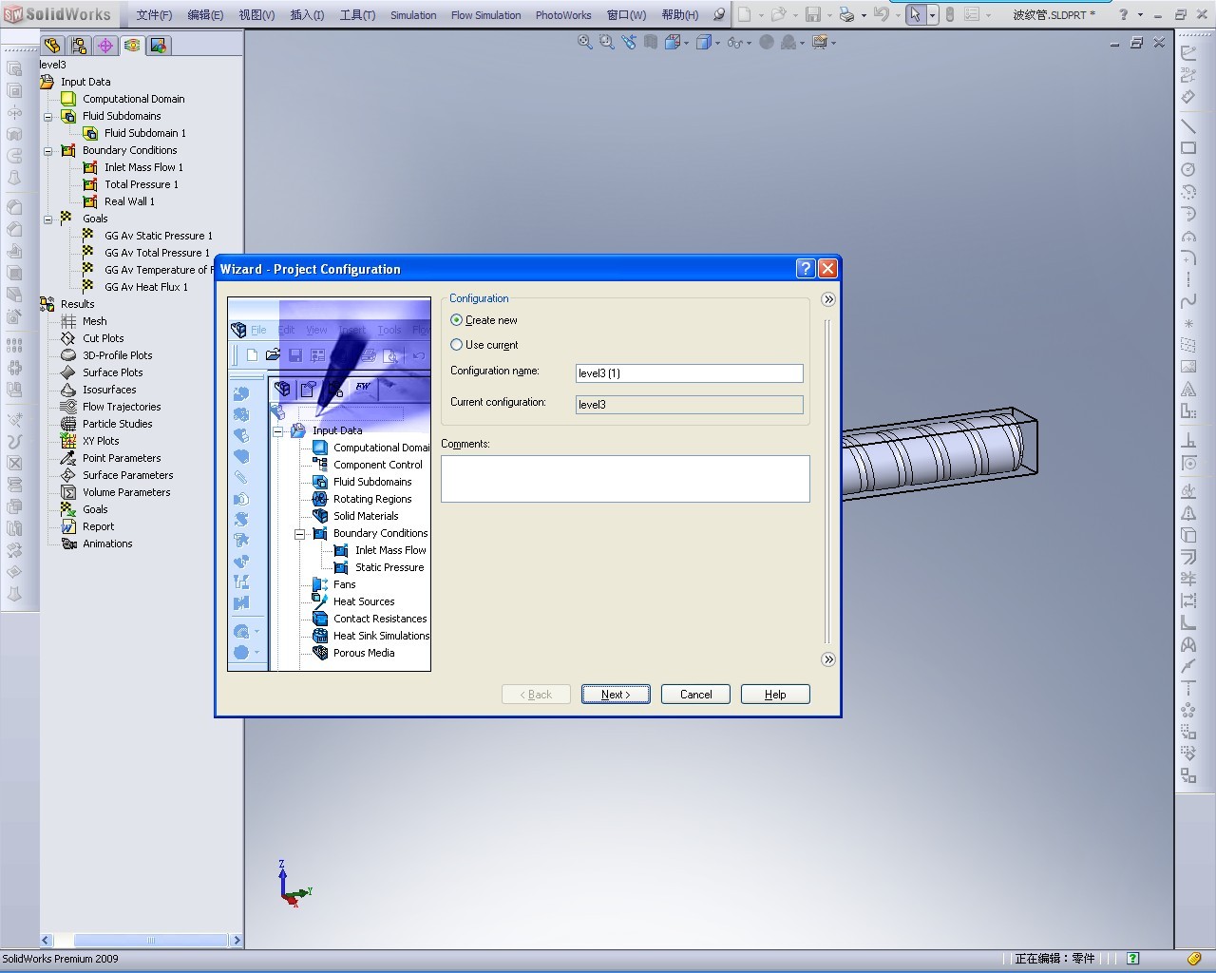Open the hide/show items dropdown arrow
1216x973 pixels.
tap(749, 43)
